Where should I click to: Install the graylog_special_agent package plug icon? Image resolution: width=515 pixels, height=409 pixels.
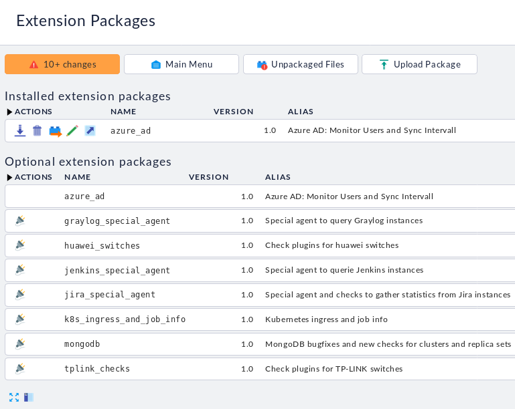coord(20,221)
